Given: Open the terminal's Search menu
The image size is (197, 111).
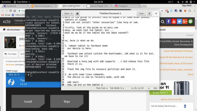Looking at the screenshot, I should [47, 17].
